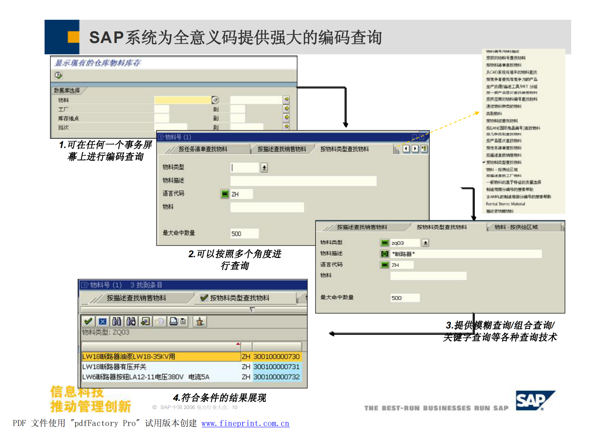Click the green selection option icon beside ZH in upper dialog
The width and height of the screenshot is (615, 435).
coord(225,194)
